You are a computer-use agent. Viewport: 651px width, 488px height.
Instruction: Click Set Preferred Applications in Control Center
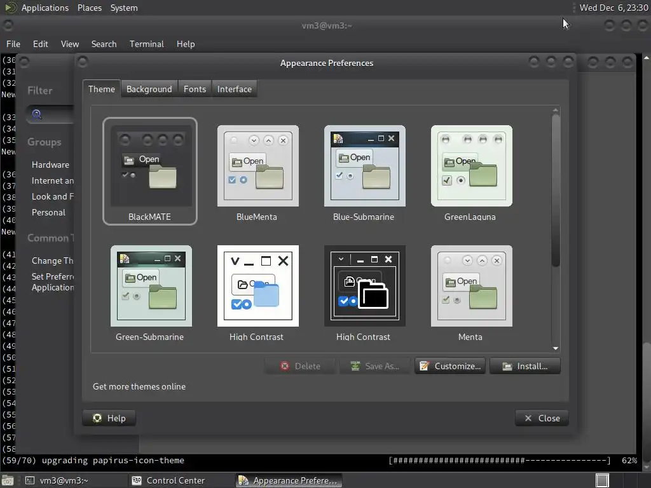53,281
